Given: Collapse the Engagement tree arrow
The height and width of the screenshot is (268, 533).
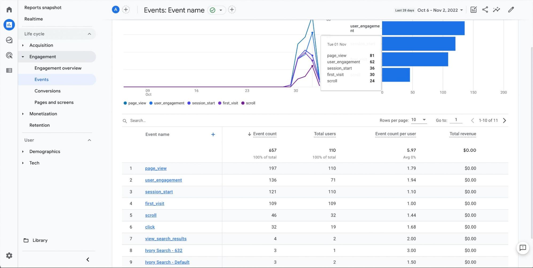Looking at the screenshot, I should pyautogui.click(x=23, y=57).
